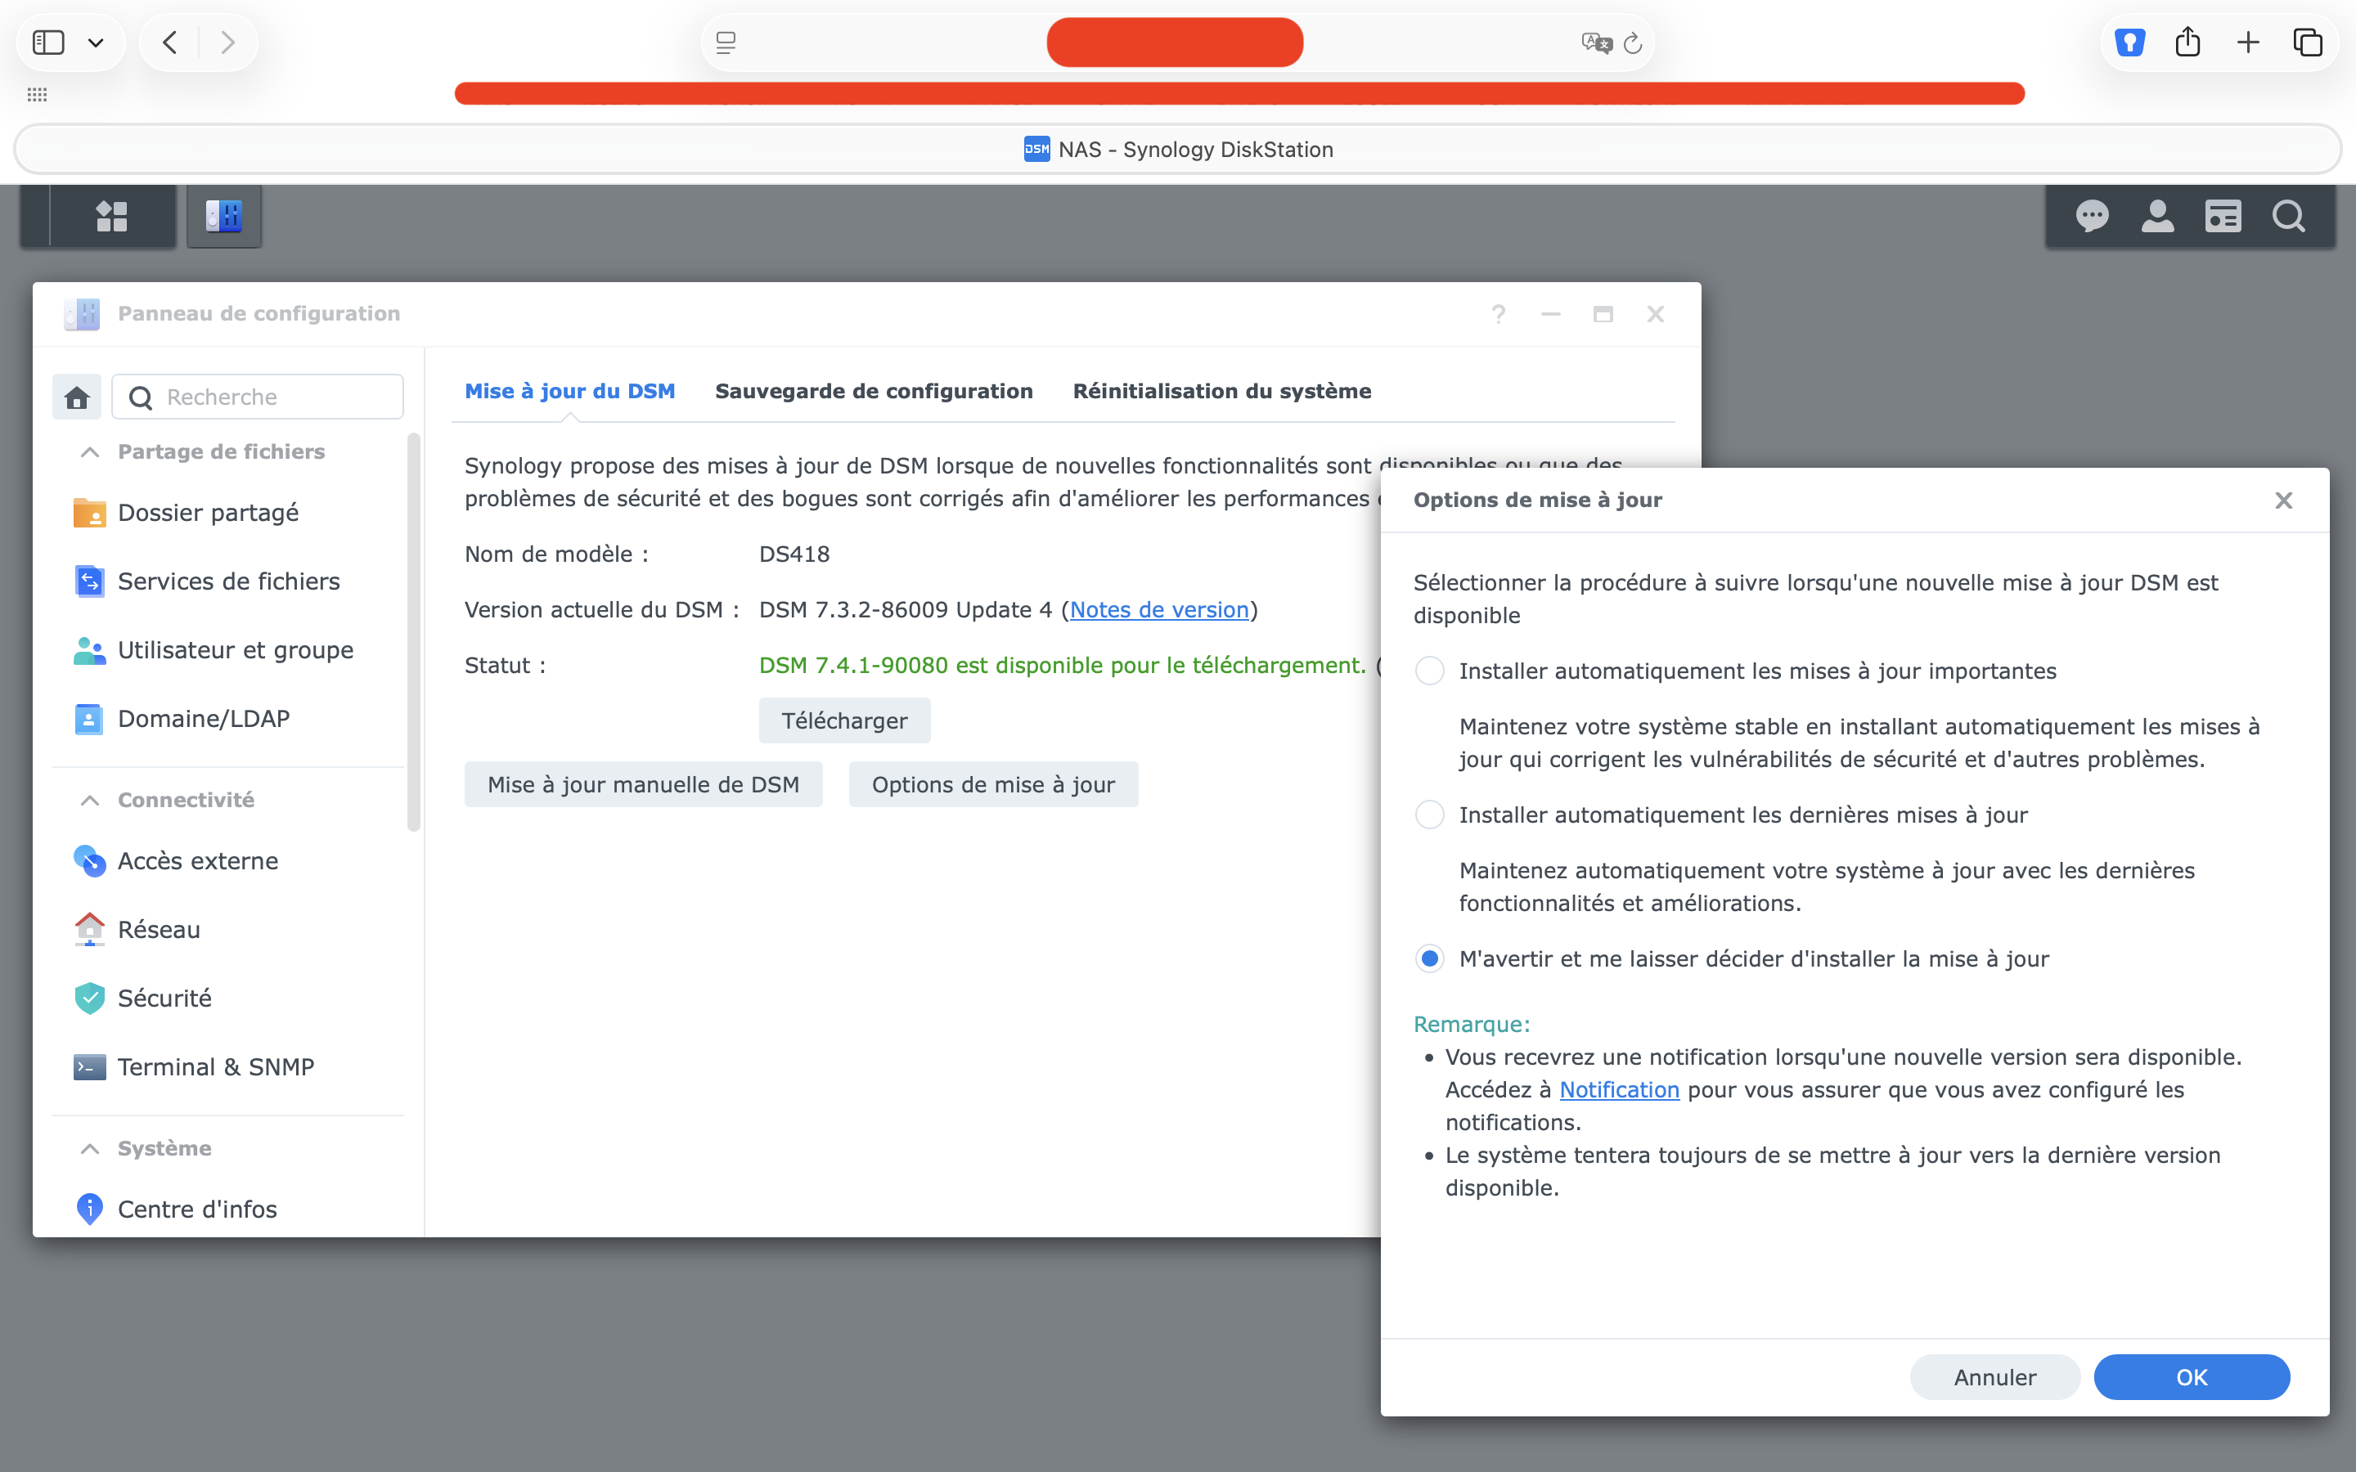Reload the page in Safari

(1634, 43)
